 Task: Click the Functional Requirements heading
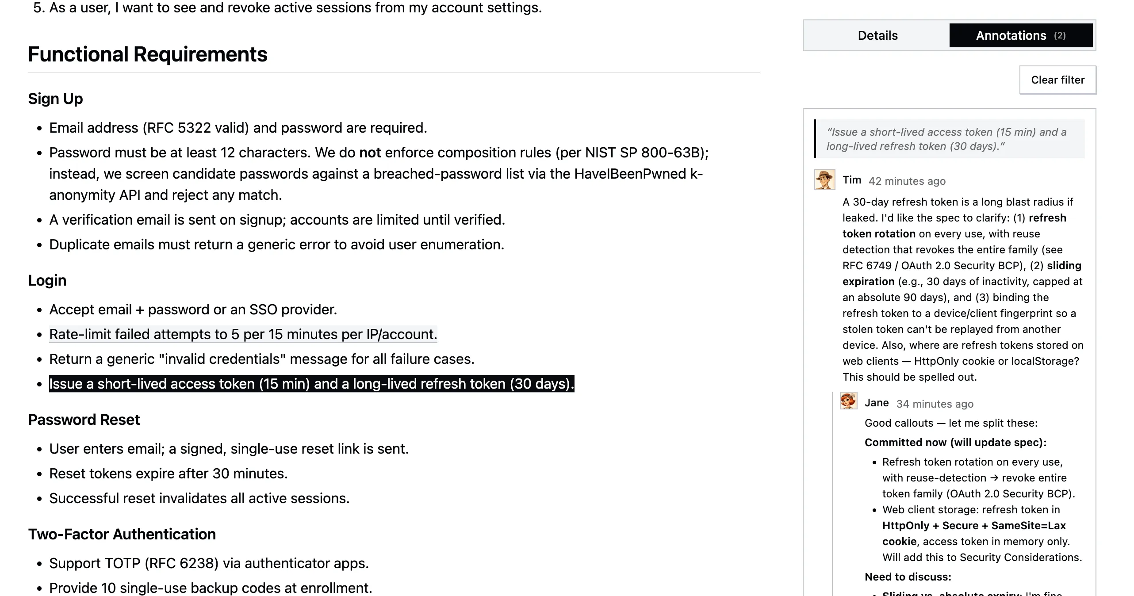click(148, 54)
